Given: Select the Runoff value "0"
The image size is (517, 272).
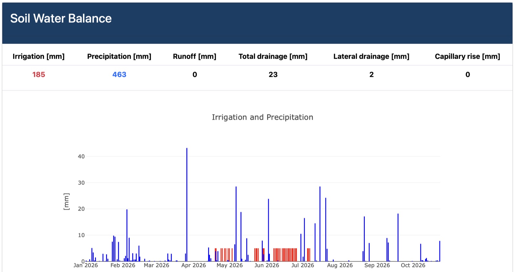Looking at the screenshot, I should point(195,74).
